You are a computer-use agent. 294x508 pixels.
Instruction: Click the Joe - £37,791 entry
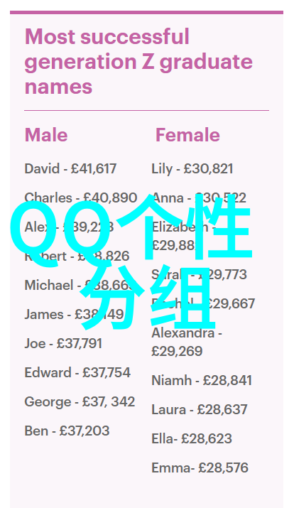[x=63, y=343]
